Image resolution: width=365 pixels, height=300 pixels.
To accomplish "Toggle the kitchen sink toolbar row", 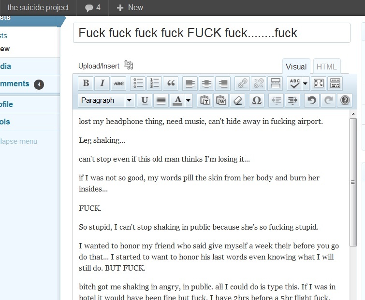I will click(335, 83).
